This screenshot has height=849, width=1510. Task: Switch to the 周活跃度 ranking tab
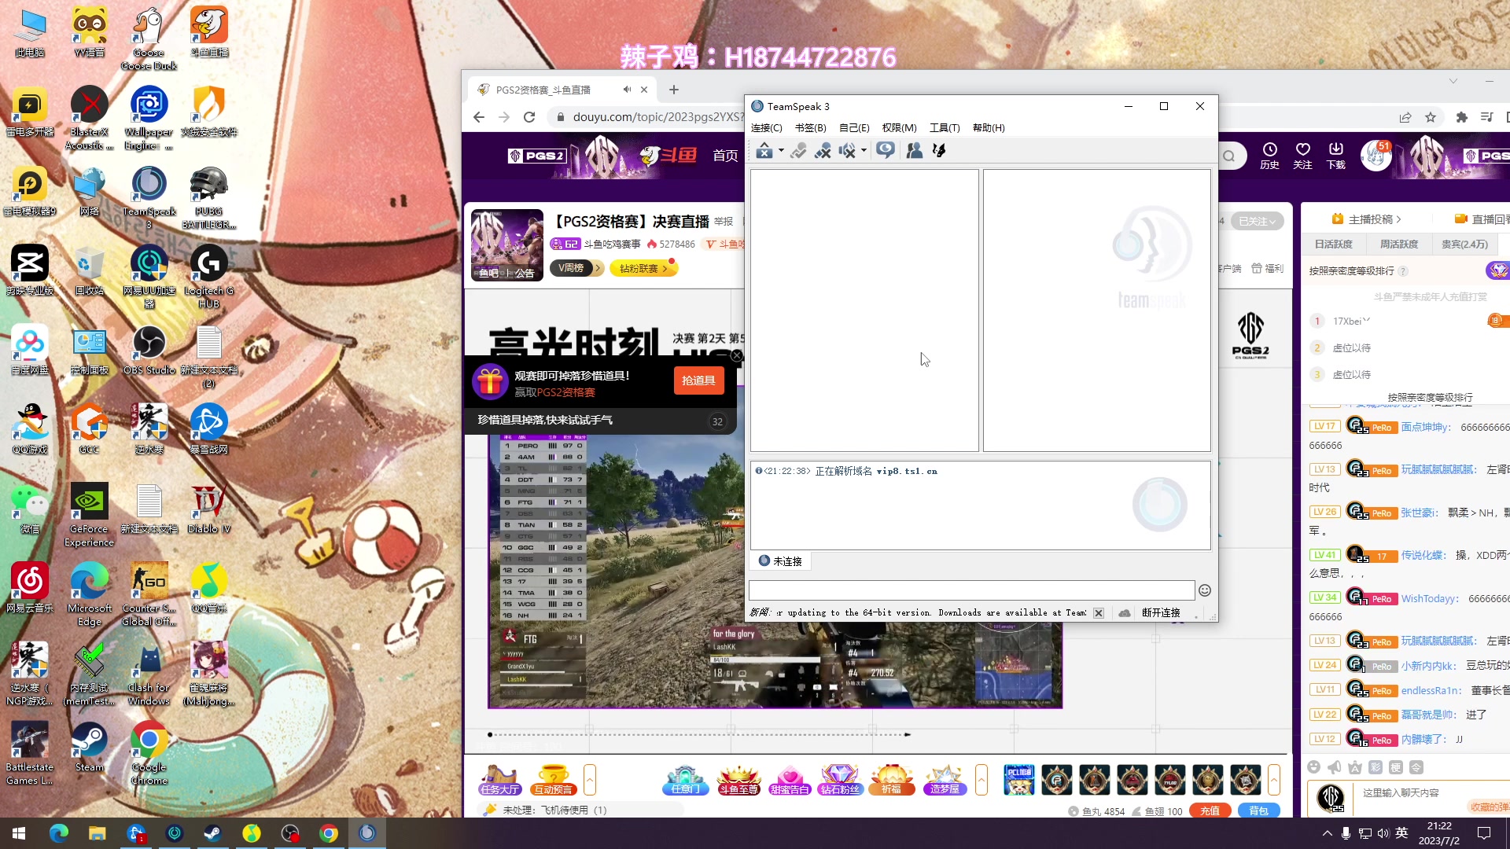[1398, 244]
